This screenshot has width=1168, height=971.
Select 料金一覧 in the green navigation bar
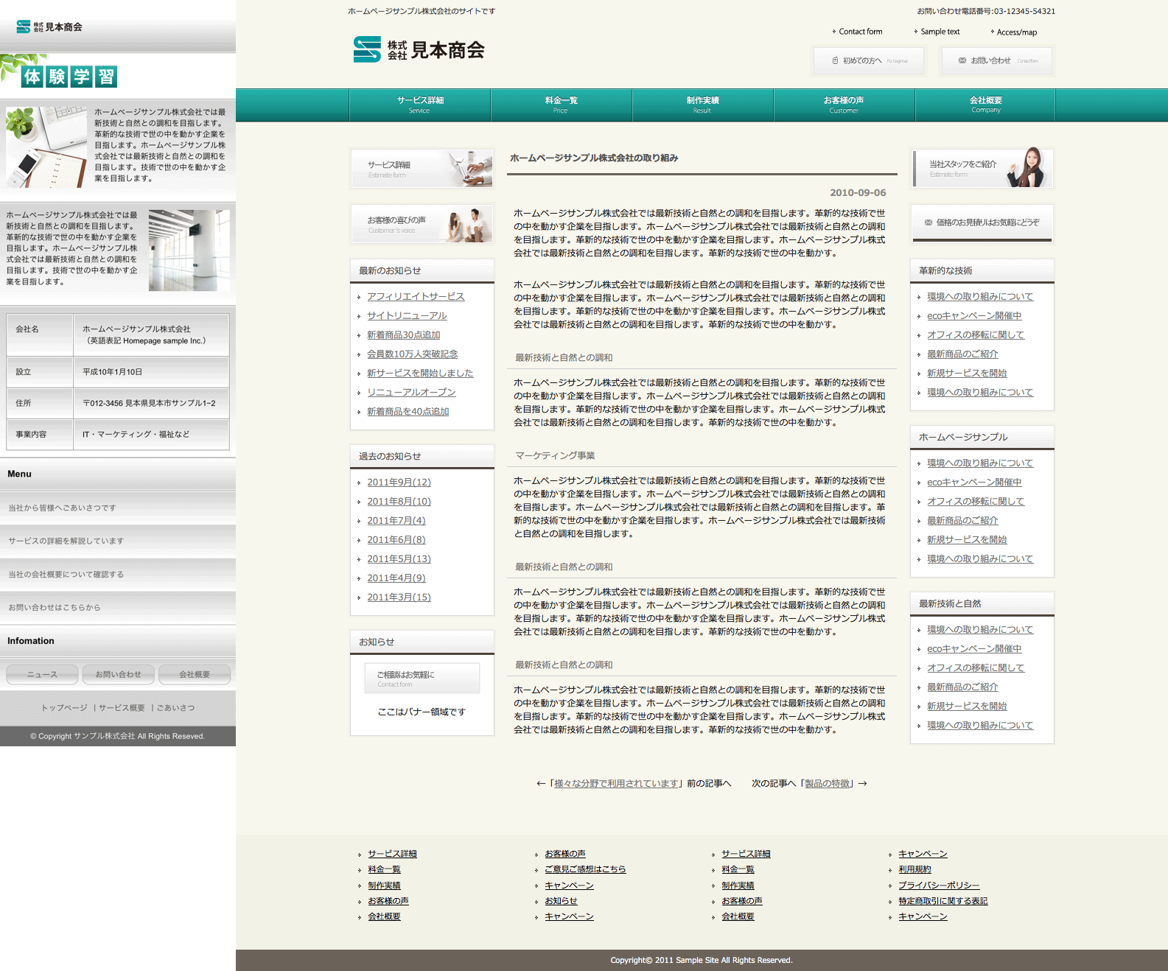(561, 105)
